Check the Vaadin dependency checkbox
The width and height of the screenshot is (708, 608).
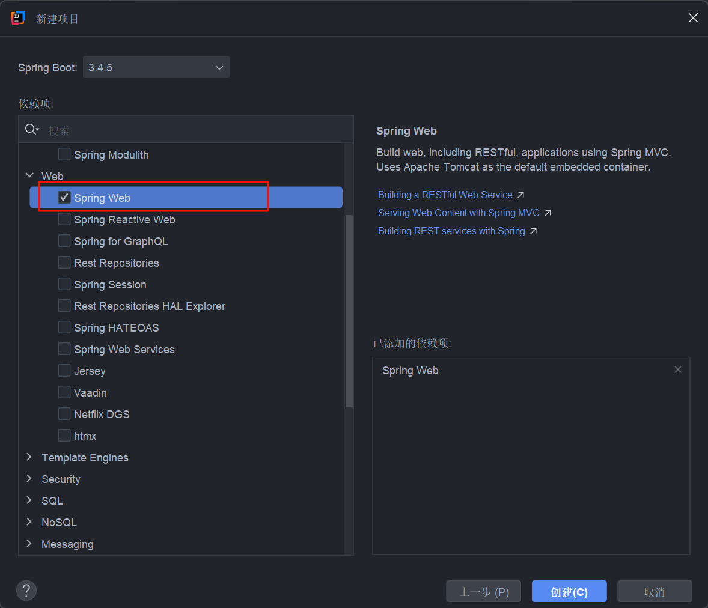(64, 392)
